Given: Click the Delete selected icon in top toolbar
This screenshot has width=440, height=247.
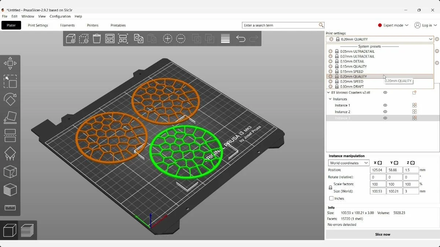Looking at the screenshot, I should 84,39.
